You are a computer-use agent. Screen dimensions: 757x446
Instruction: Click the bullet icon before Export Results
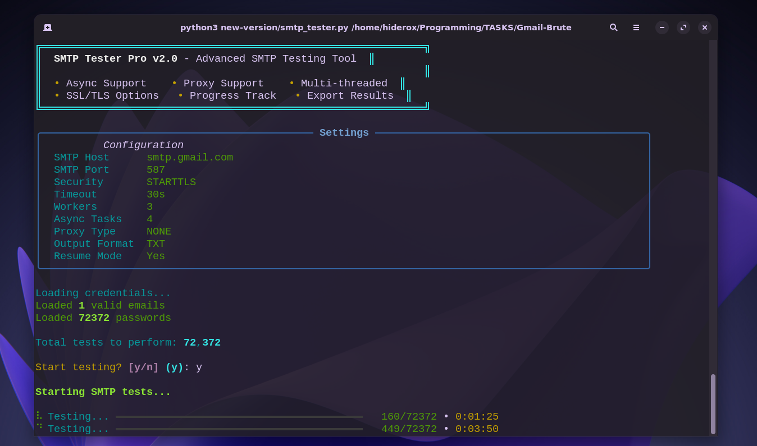(297, 95)
